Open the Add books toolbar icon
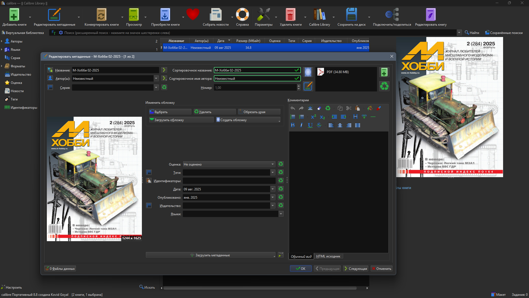Screen dimensions: 529x298 tap(14, 15)
